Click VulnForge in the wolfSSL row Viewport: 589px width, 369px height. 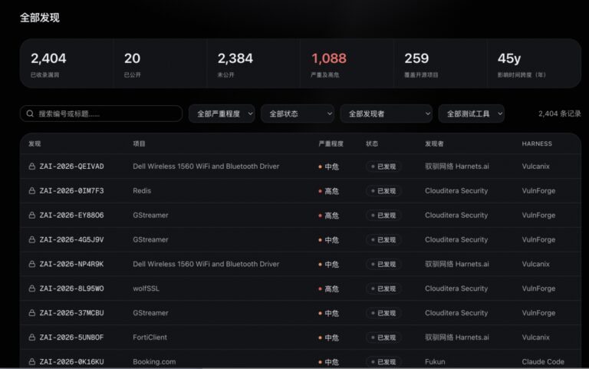[x=538, y=288]
